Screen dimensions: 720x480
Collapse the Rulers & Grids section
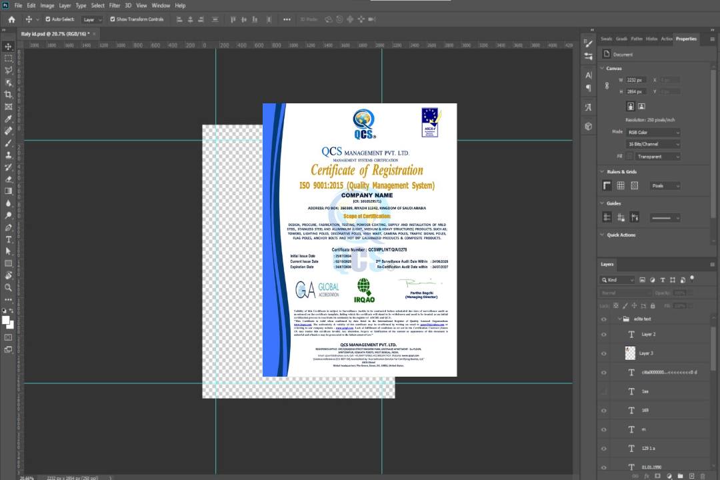click(x=602, y=171)
